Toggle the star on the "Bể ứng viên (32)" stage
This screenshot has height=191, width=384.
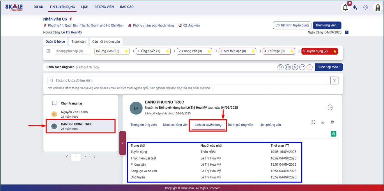(x=126, y=51)
